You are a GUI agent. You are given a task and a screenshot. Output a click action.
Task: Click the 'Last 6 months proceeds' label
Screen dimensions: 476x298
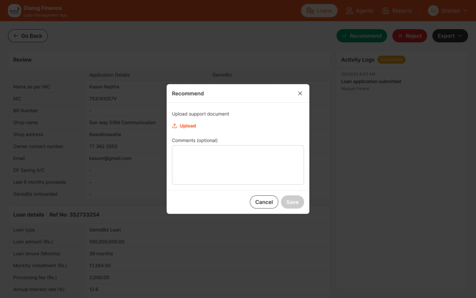pos(40,182)
